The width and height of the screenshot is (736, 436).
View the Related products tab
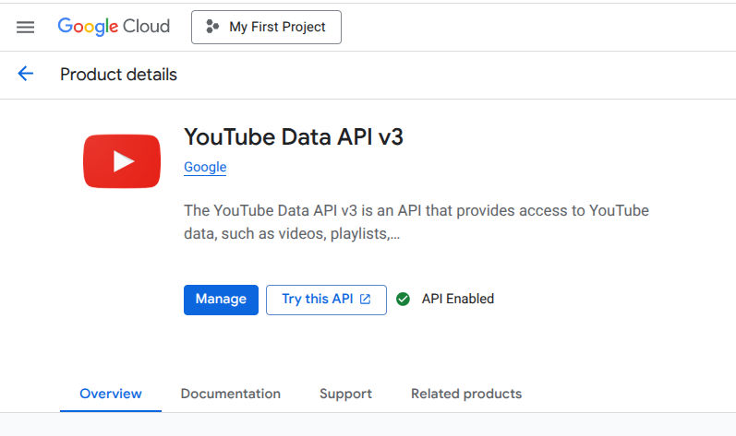[466, 394]
